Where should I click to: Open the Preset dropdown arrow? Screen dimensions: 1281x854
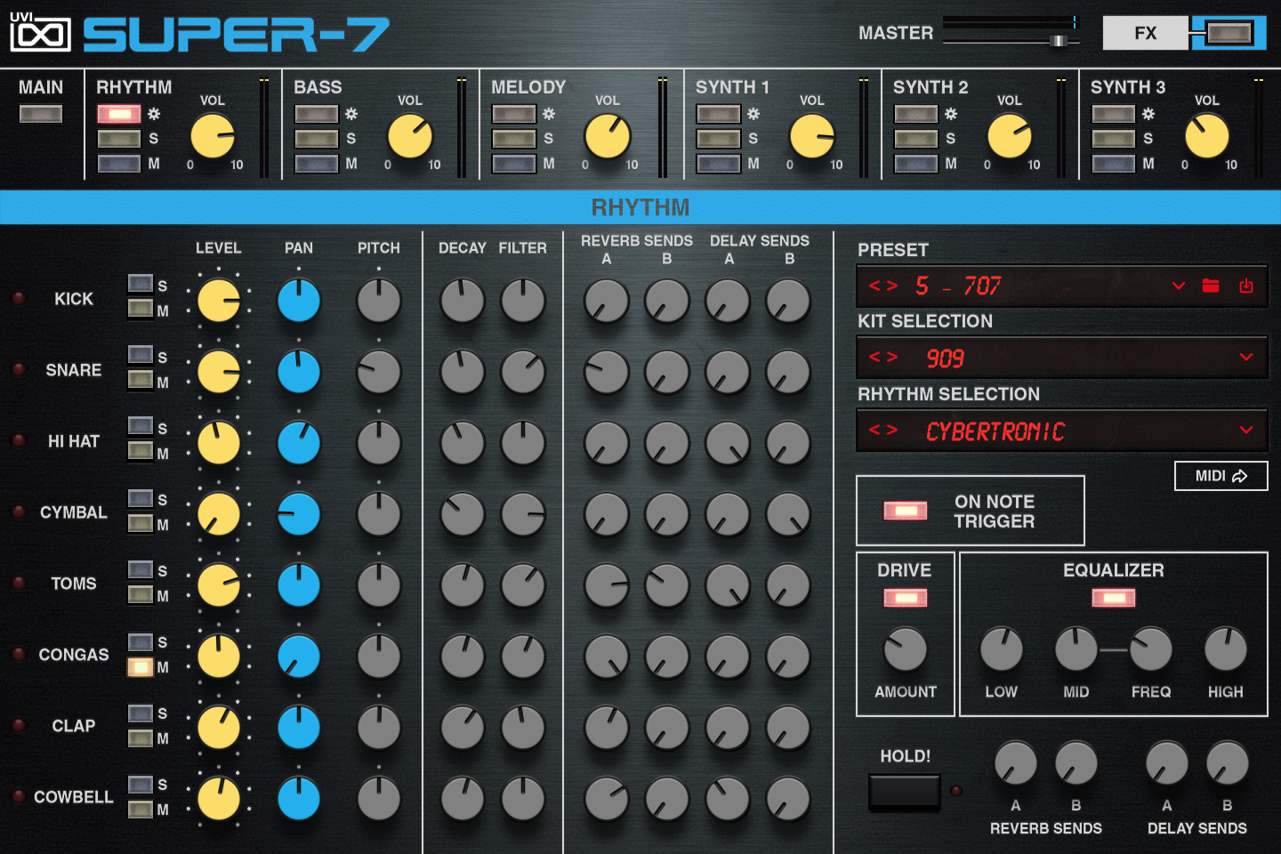[x=1179, y=286]
